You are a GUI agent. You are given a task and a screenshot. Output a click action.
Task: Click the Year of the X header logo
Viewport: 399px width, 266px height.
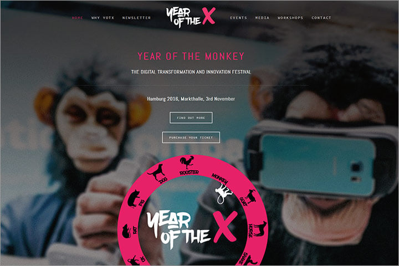191,17
